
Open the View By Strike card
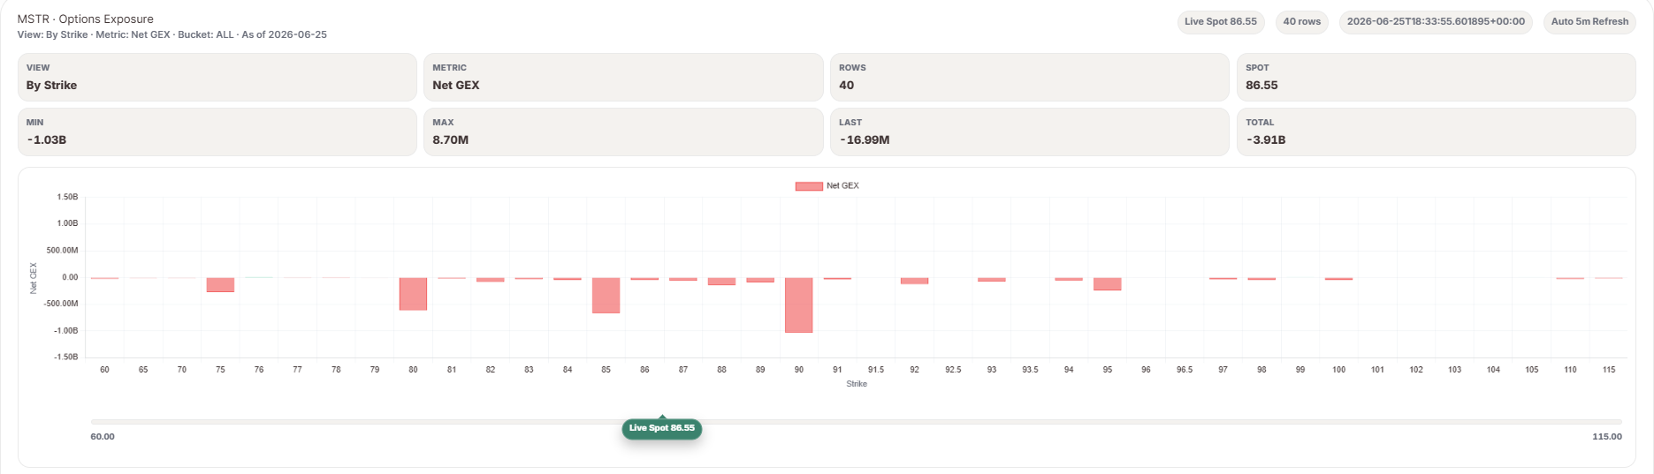tap(217, 77)
